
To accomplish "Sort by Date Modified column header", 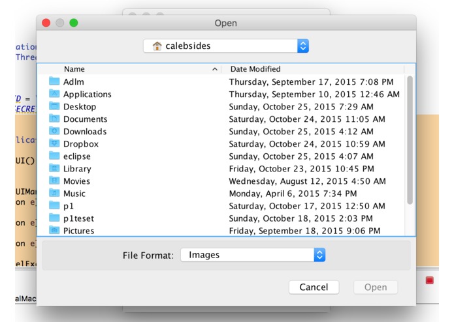I will 313,69.
